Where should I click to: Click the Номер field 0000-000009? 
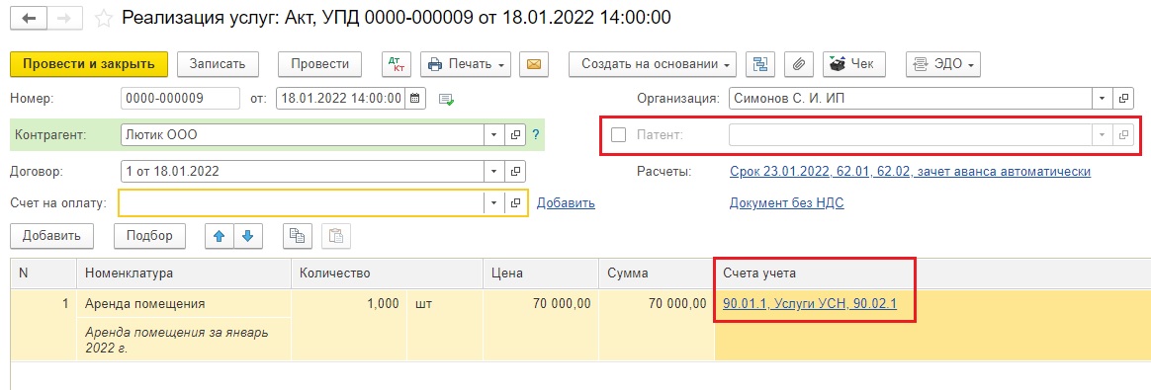(180, 98)
